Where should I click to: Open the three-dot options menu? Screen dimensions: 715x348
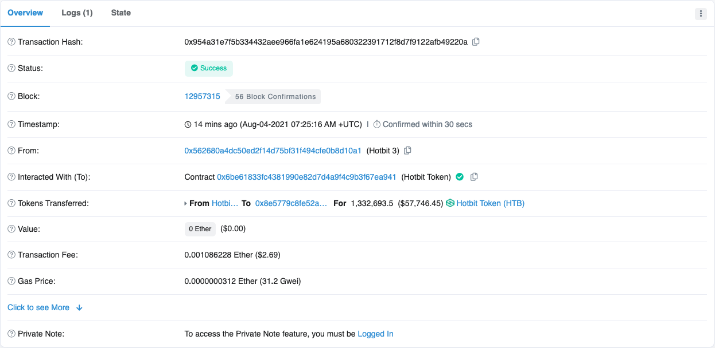(x=701, y=14)
